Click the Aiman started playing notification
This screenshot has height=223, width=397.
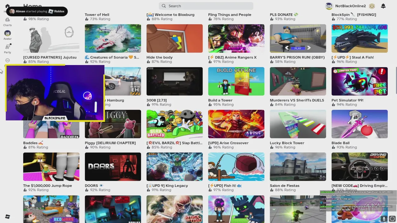(x=37, y=11)
